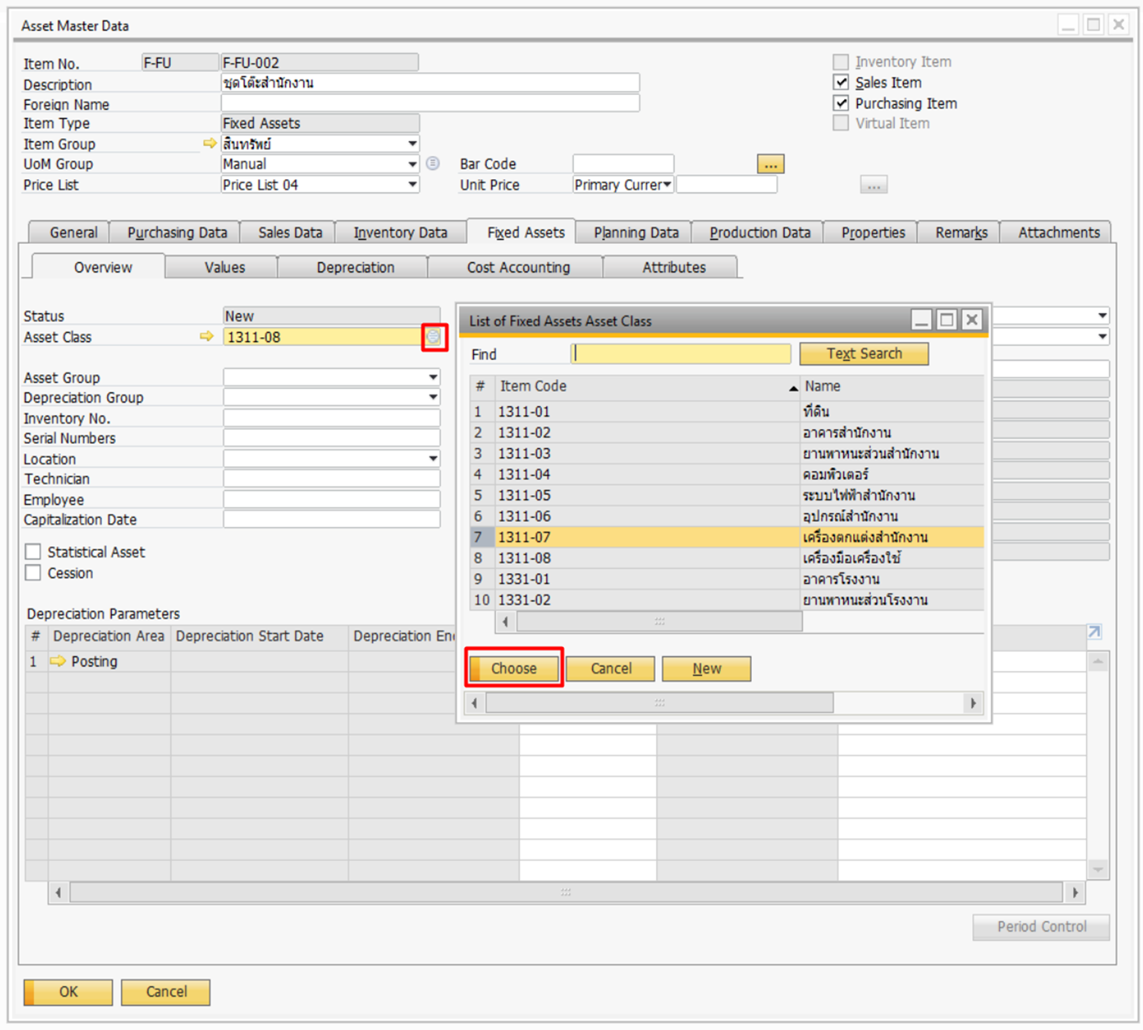Click the Posting row link arrow
The width and height of the screenshot is (1143, 1030).
point(58,661)
